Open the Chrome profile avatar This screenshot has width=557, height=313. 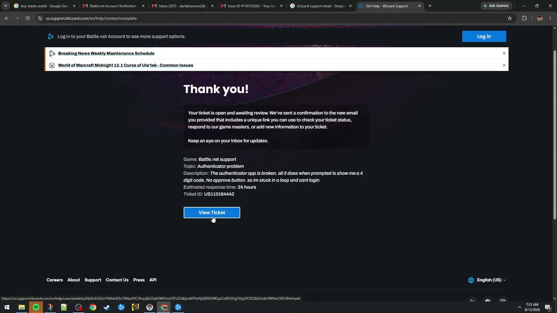[540, 18]
